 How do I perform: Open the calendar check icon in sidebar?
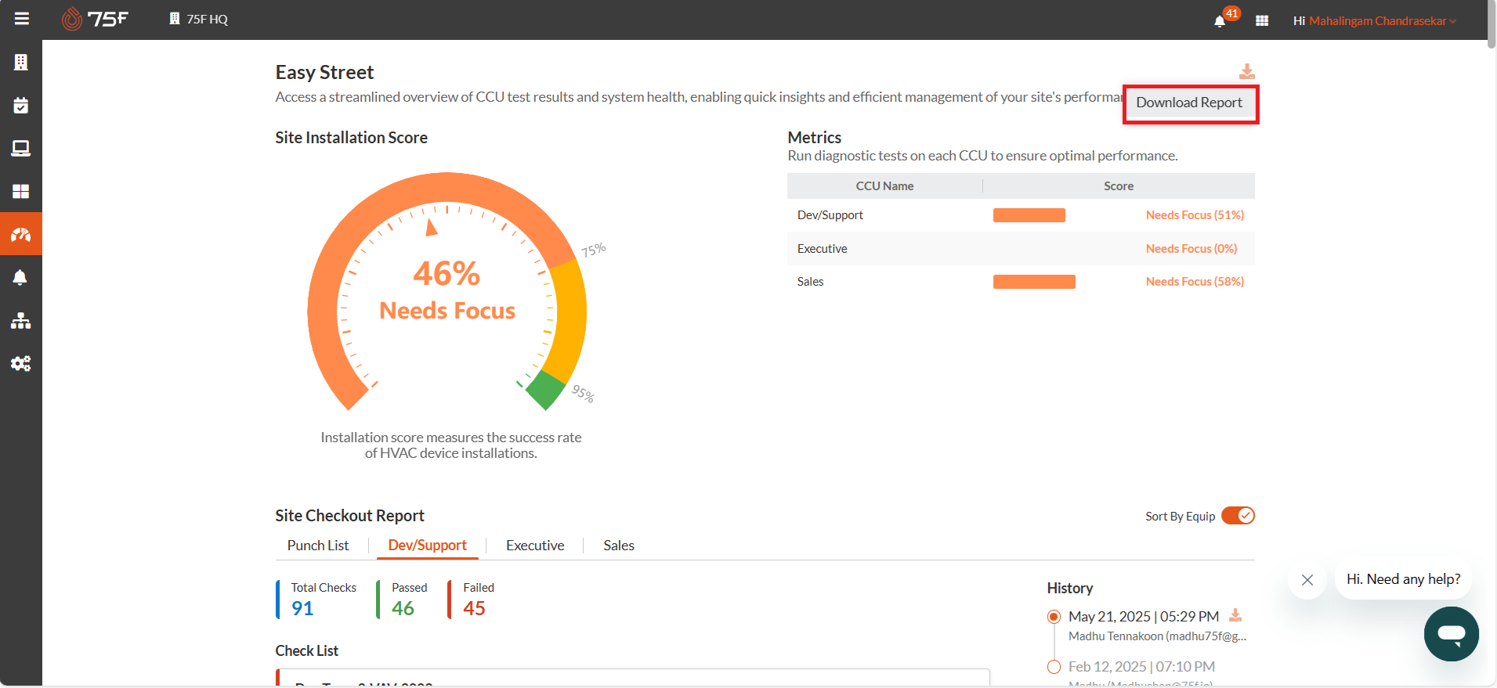(21, 106)
